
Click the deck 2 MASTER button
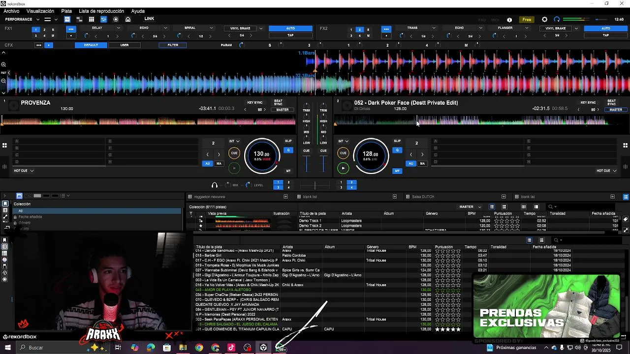click(x=616, y=110)
